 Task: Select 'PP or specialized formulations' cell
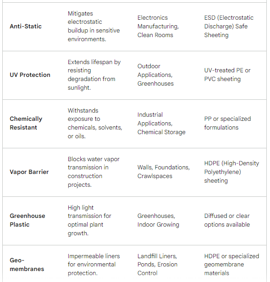pyautogui.click(x=227, y=123)
